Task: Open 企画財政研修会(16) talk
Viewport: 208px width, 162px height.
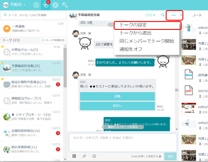Action: 32,133
